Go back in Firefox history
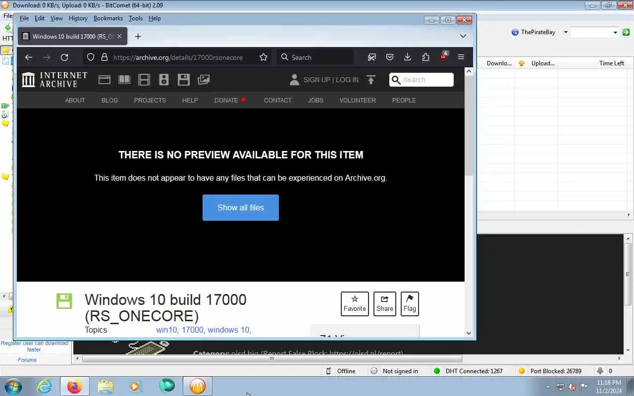This screenshot has height=396, width=634. pos(29,57)
